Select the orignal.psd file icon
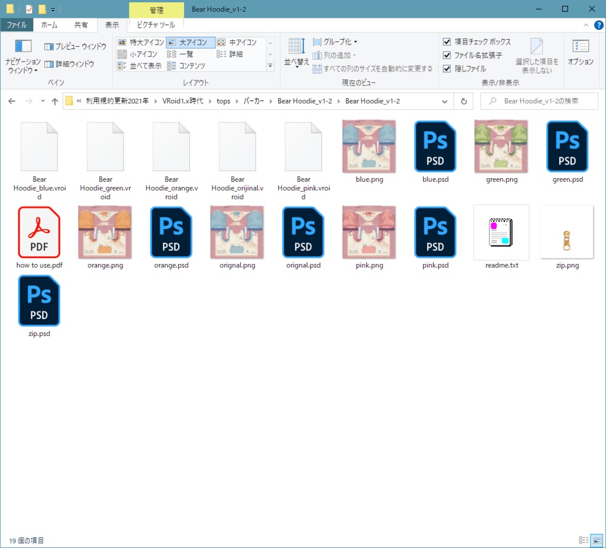 304,233
